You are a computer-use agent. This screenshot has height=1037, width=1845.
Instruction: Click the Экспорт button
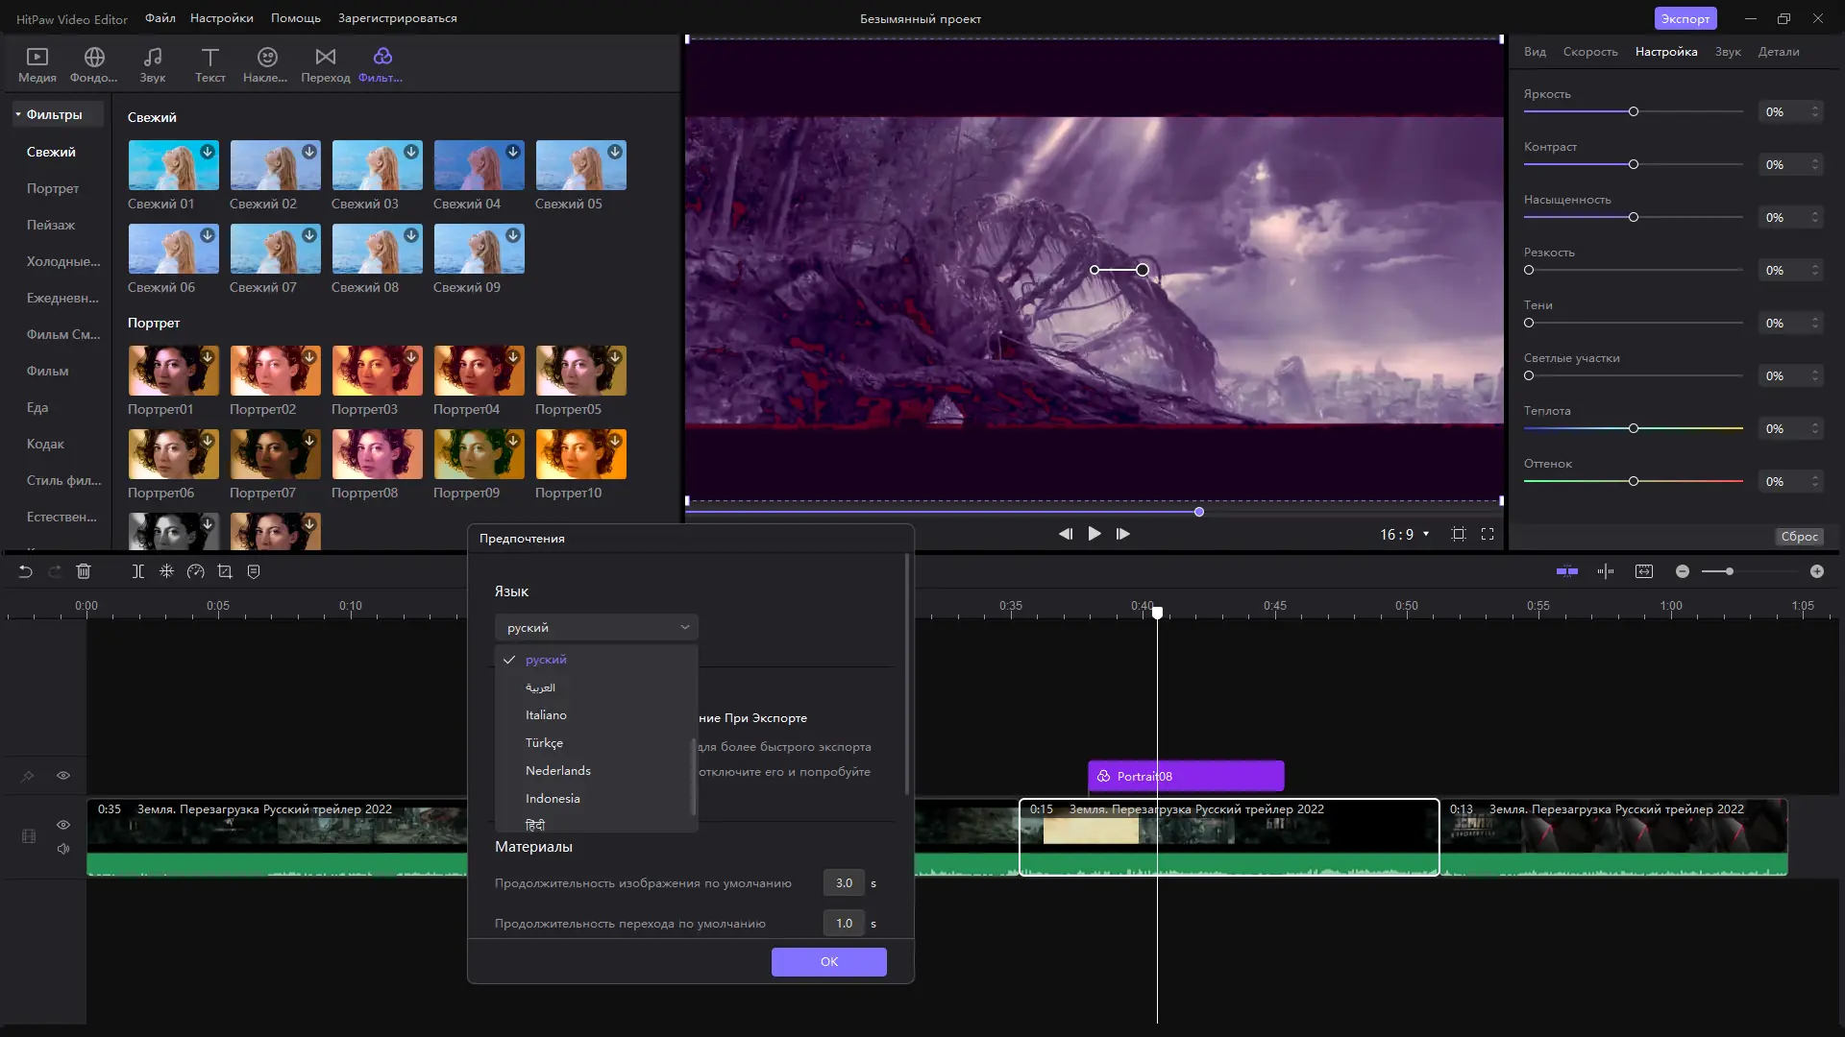tap(1685, 18)
